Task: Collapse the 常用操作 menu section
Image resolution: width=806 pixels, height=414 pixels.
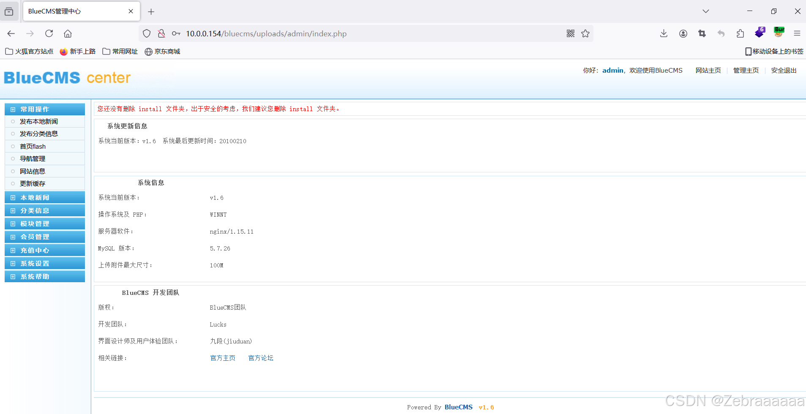Action: click(45, 109)
